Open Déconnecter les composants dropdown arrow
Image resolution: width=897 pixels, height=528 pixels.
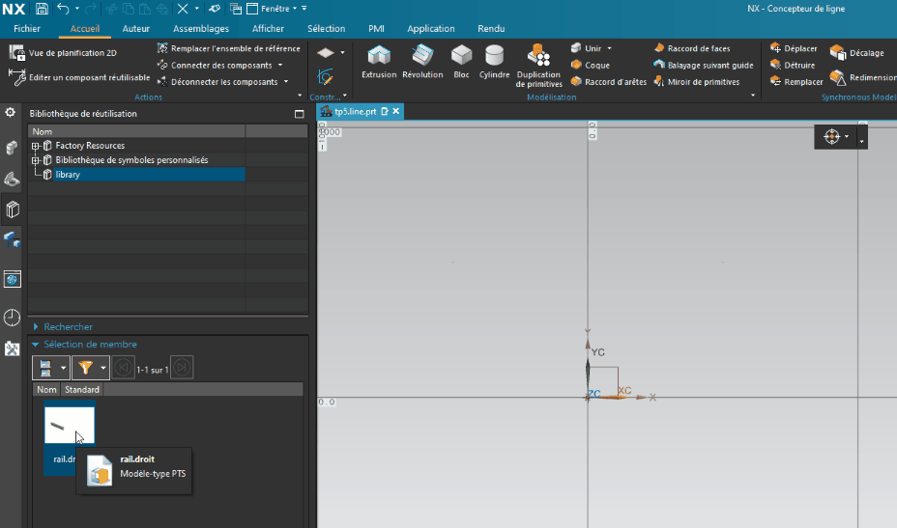pos(286,82)
